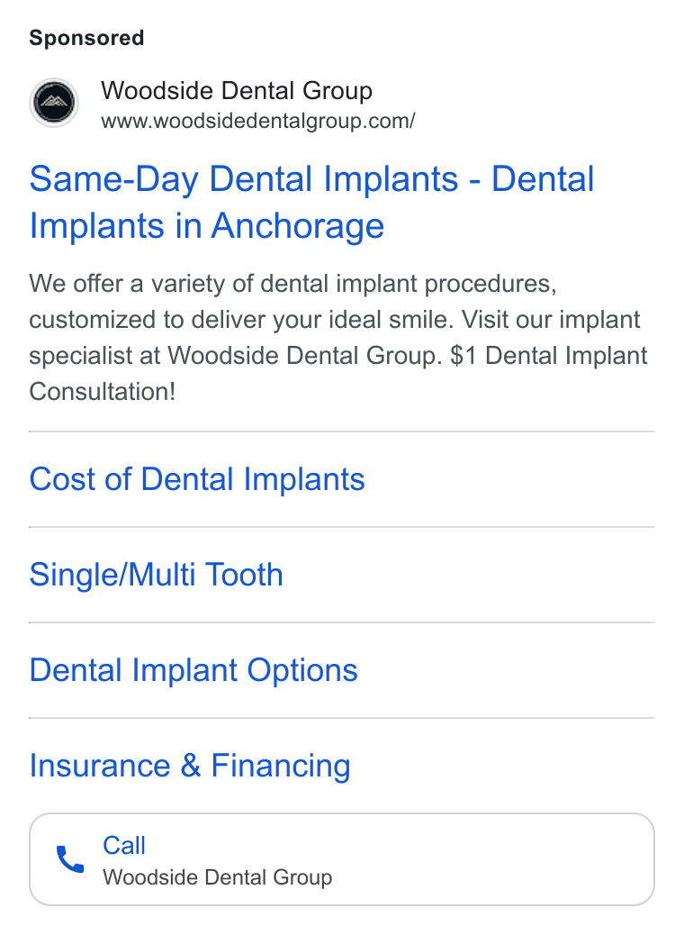Click the word 'Options' in sitelink
Screen dimensions: 684x935
(302, 670)
